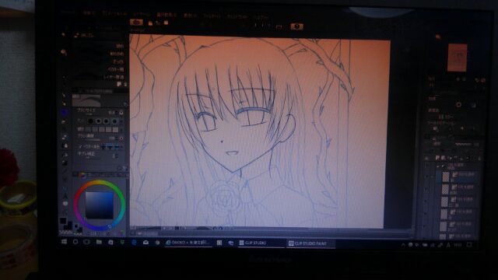
Task: Show hidden tray icons with the chevron
Action: coord(403,245)
